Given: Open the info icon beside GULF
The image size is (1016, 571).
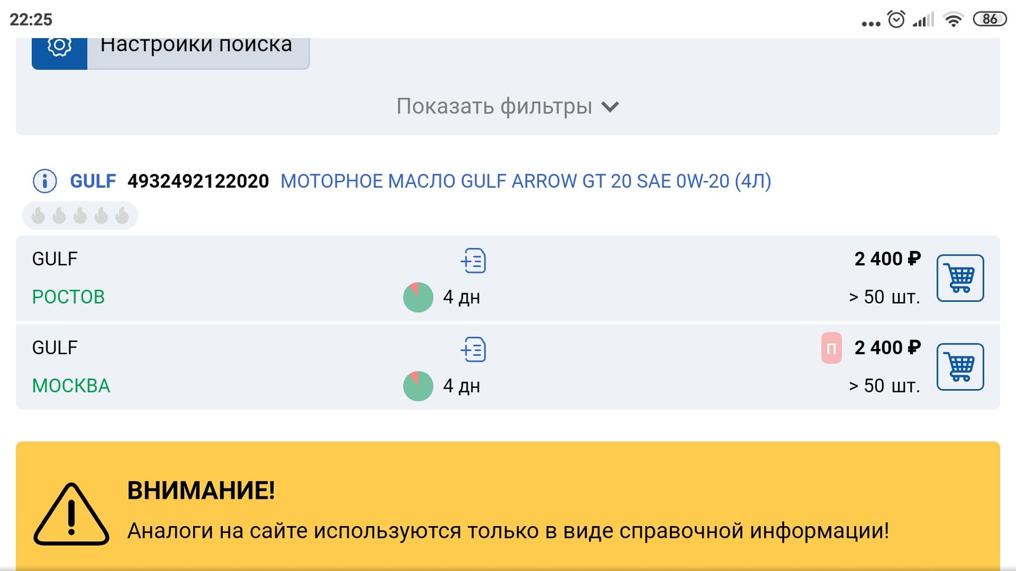Looking at the screenshot, I should [x=44, y=181].
